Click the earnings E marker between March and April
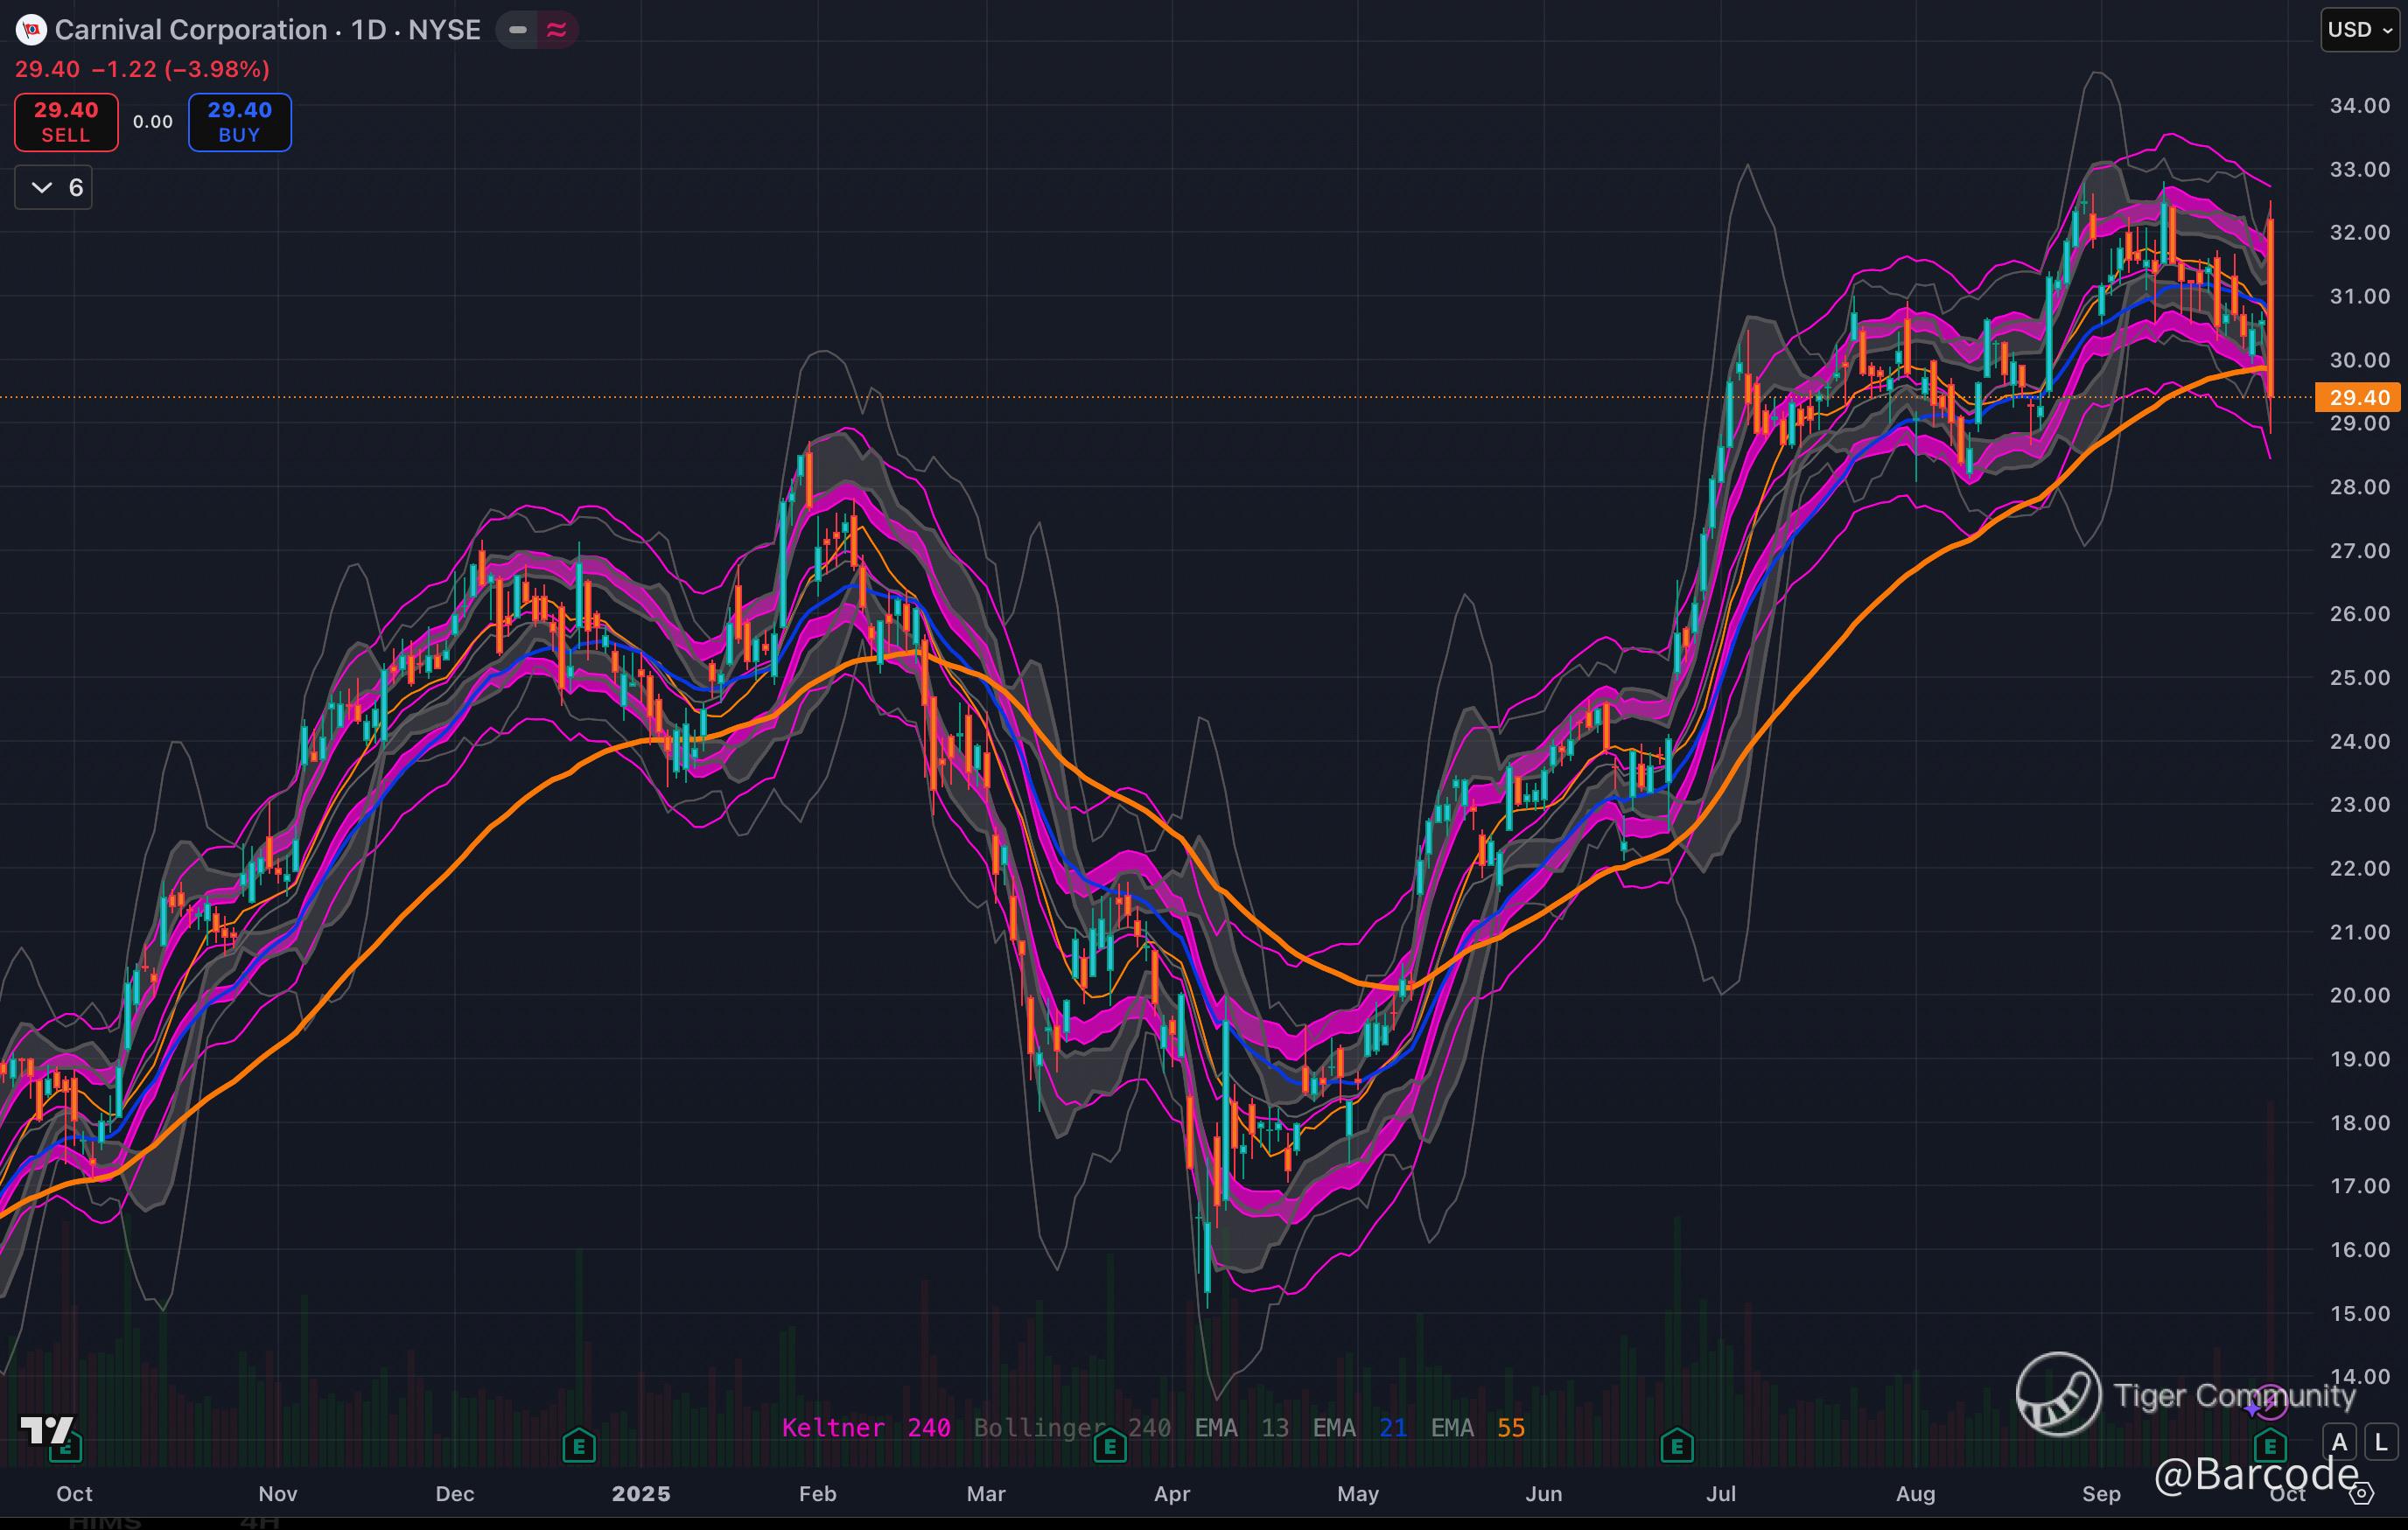Viewport: 2408px width, 1530px height. click(x=1109, y=1445)
